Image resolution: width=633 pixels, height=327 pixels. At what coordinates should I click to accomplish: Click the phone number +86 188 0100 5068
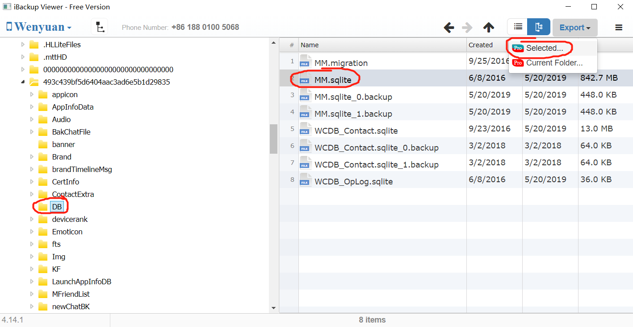coord(205,27)
